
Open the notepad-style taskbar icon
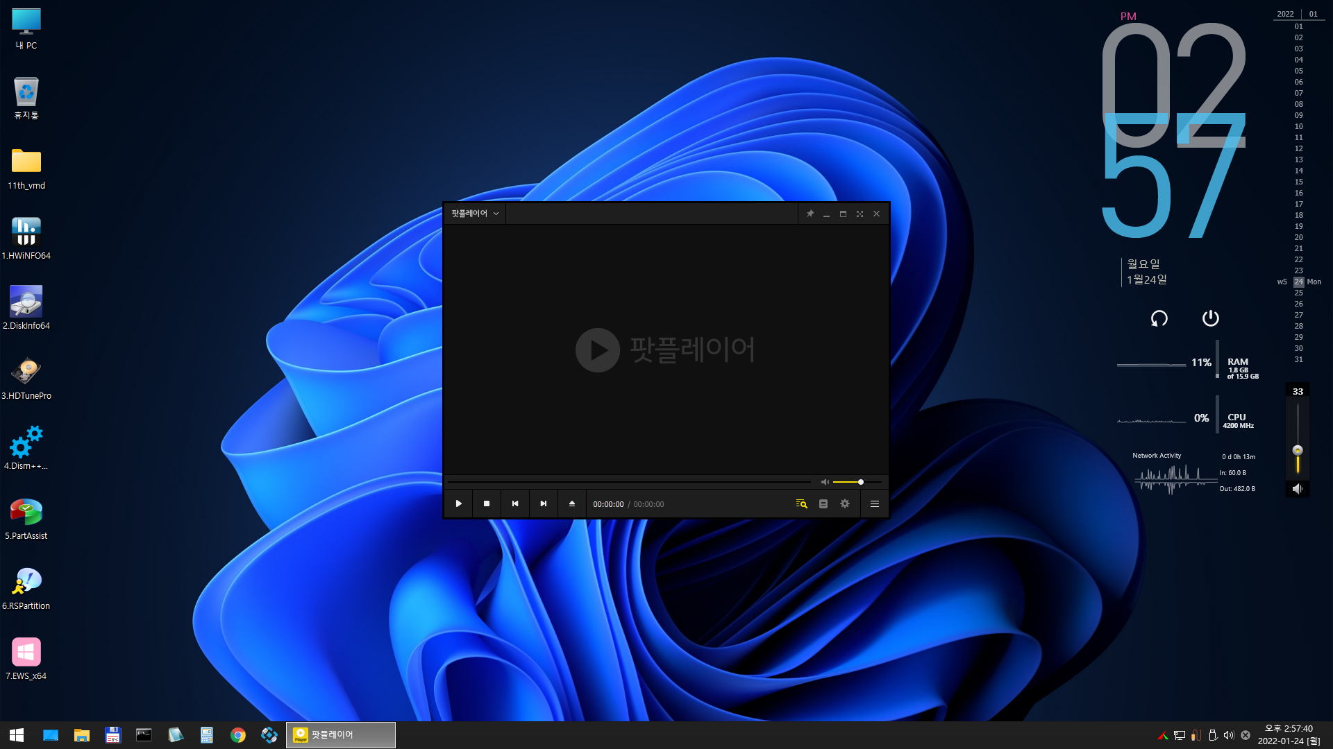176,735
